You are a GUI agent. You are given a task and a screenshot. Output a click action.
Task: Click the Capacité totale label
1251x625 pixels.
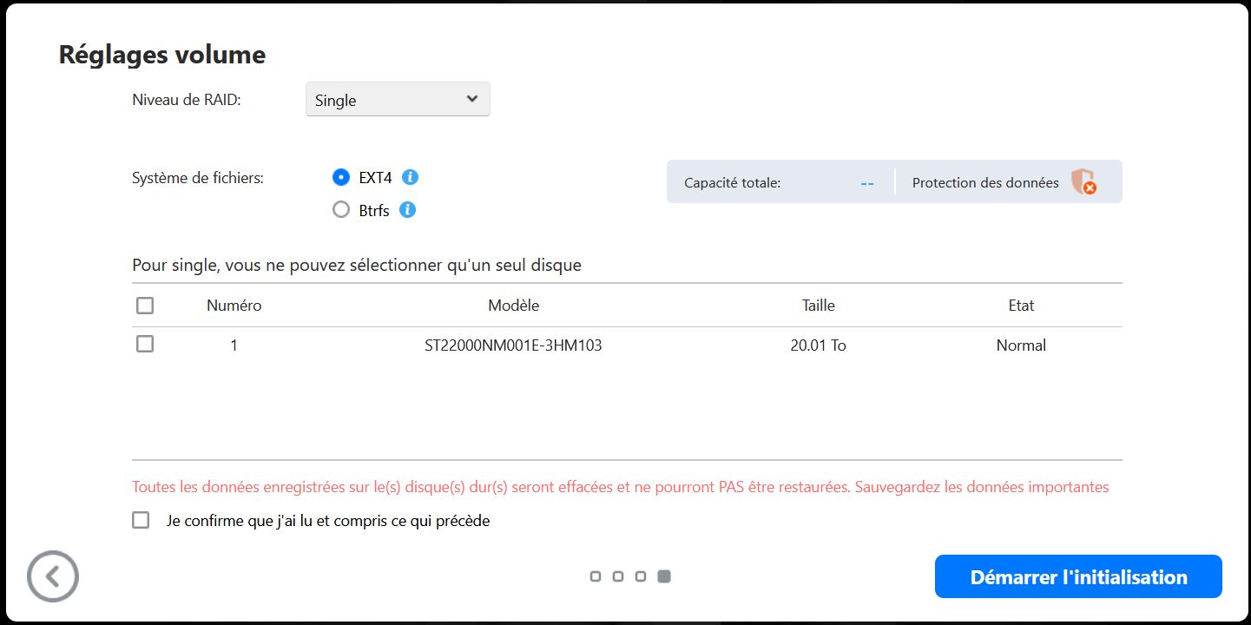[732, 183]
